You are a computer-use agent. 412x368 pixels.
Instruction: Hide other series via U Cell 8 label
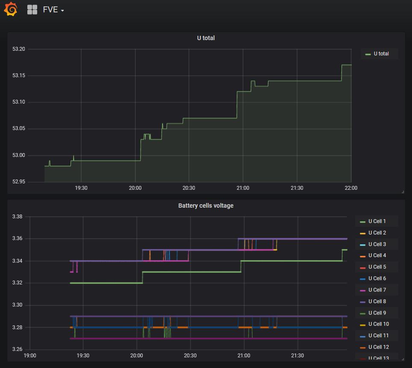click(x=377, y=301)
